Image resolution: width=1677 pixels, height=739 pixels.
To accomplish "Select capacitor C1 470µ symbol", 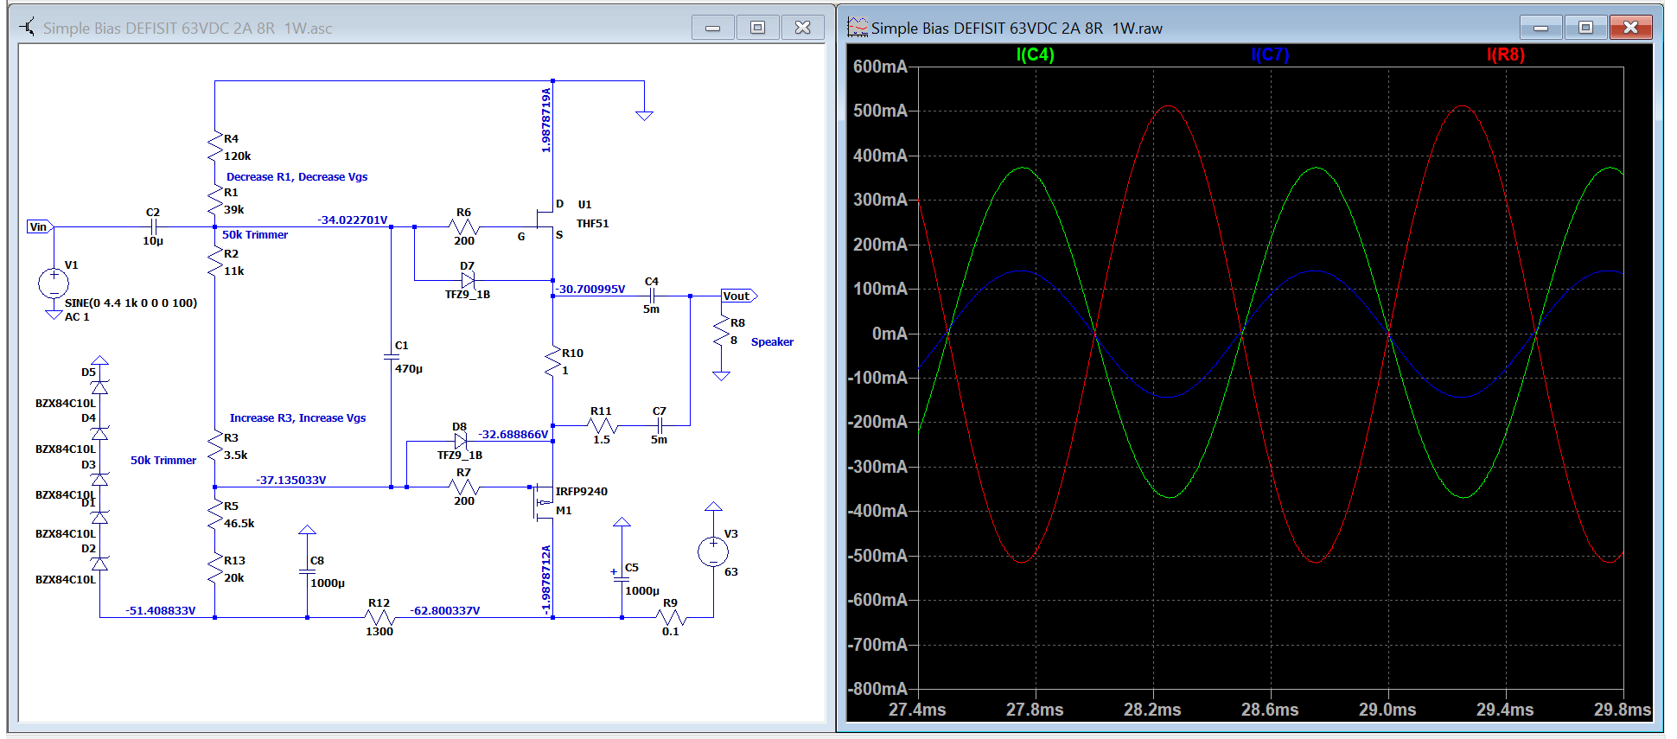I will click(x=391, y=356).
